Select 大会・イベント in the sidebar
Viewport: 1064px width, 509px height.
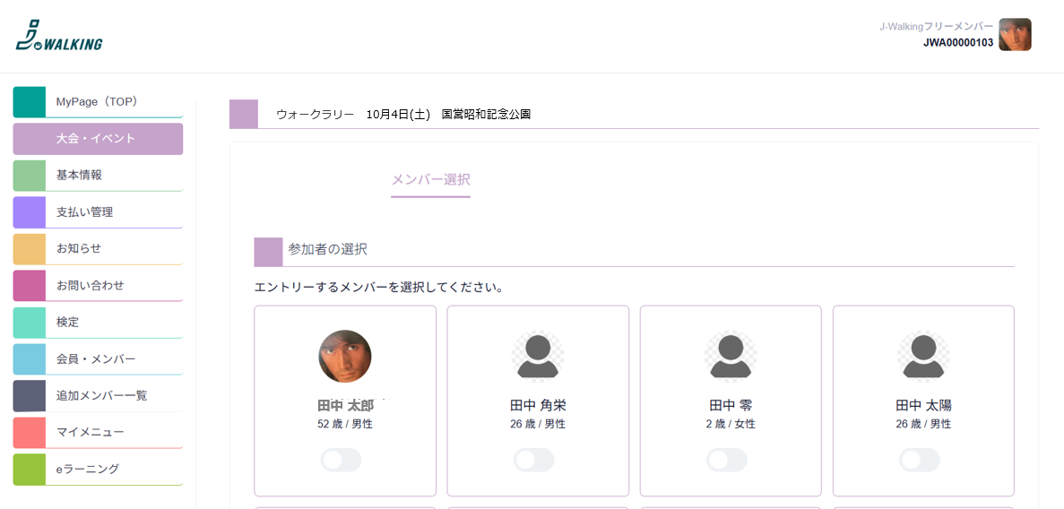(x=98, y=138)
